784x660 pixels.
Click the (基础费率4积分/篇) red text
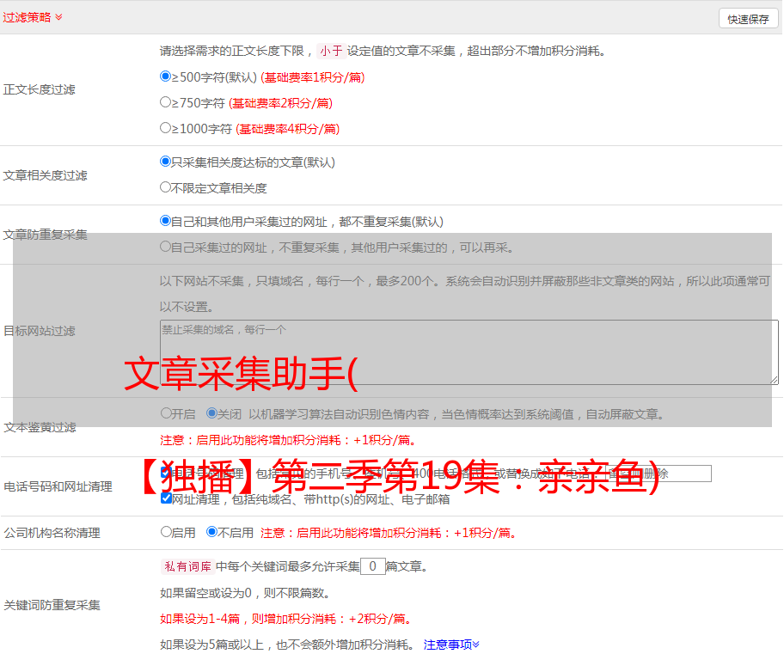click(287, 129)
